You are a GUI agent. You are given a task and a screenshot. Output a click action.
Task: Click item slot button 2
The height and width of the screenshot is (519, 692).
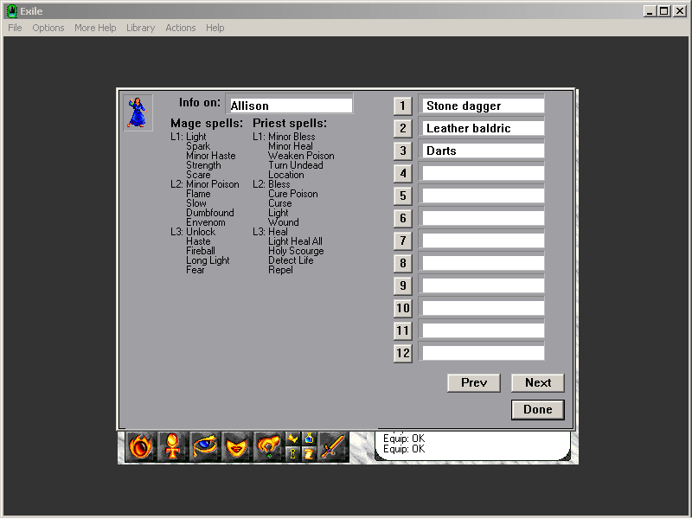(x=402, y=128)
